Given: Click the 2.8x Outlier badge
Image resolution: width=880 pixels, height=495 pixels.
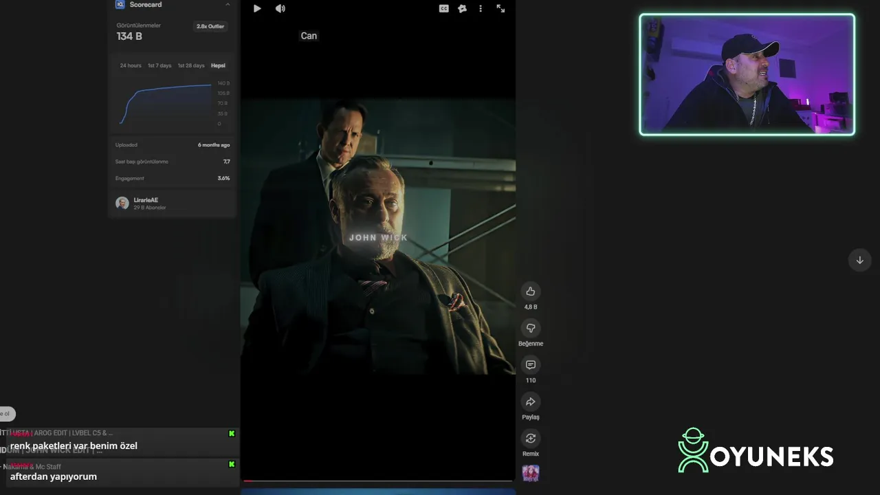Looking at the screenshot, I should [x=210, y=26].
